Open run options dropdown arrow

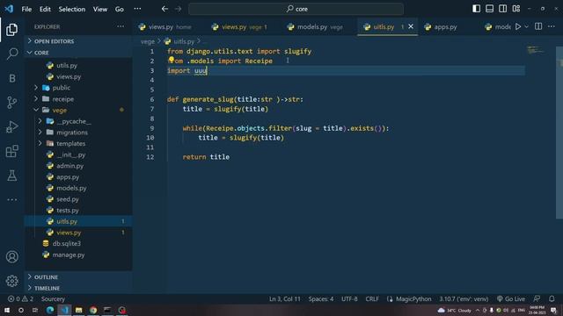pyautogui.click(x=526, y=27)
